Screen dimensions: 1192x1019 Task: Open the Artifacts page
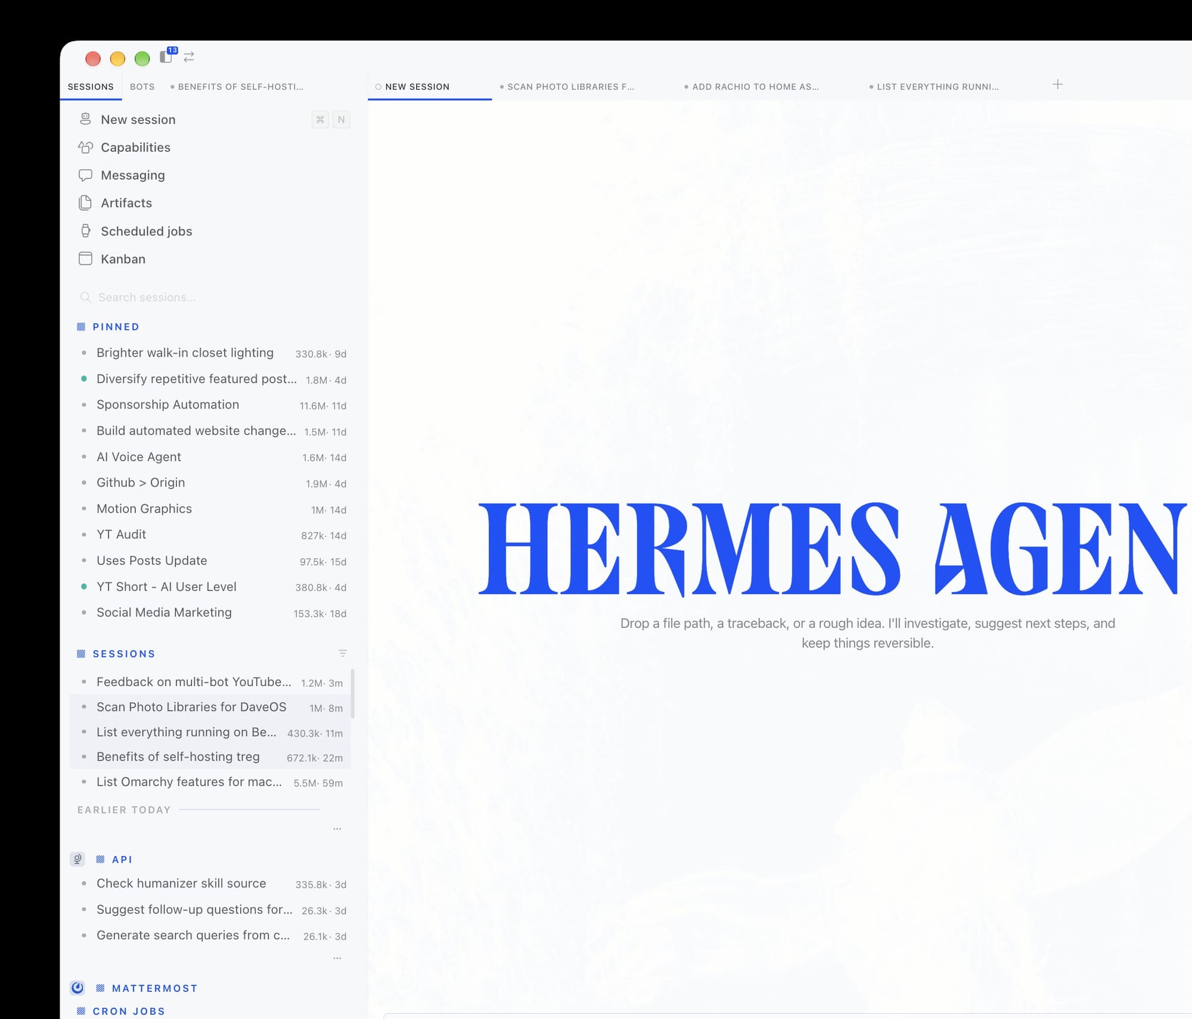(213, 203)
